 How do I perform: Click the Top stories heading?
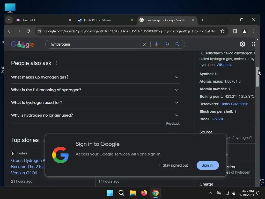click(x=25, y=140)
